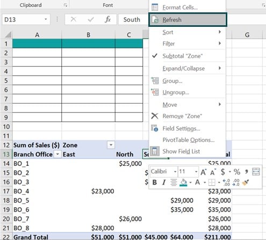
Task: Click the Borders icon in the mini toolbar
Action: click(x=212, y=183)
